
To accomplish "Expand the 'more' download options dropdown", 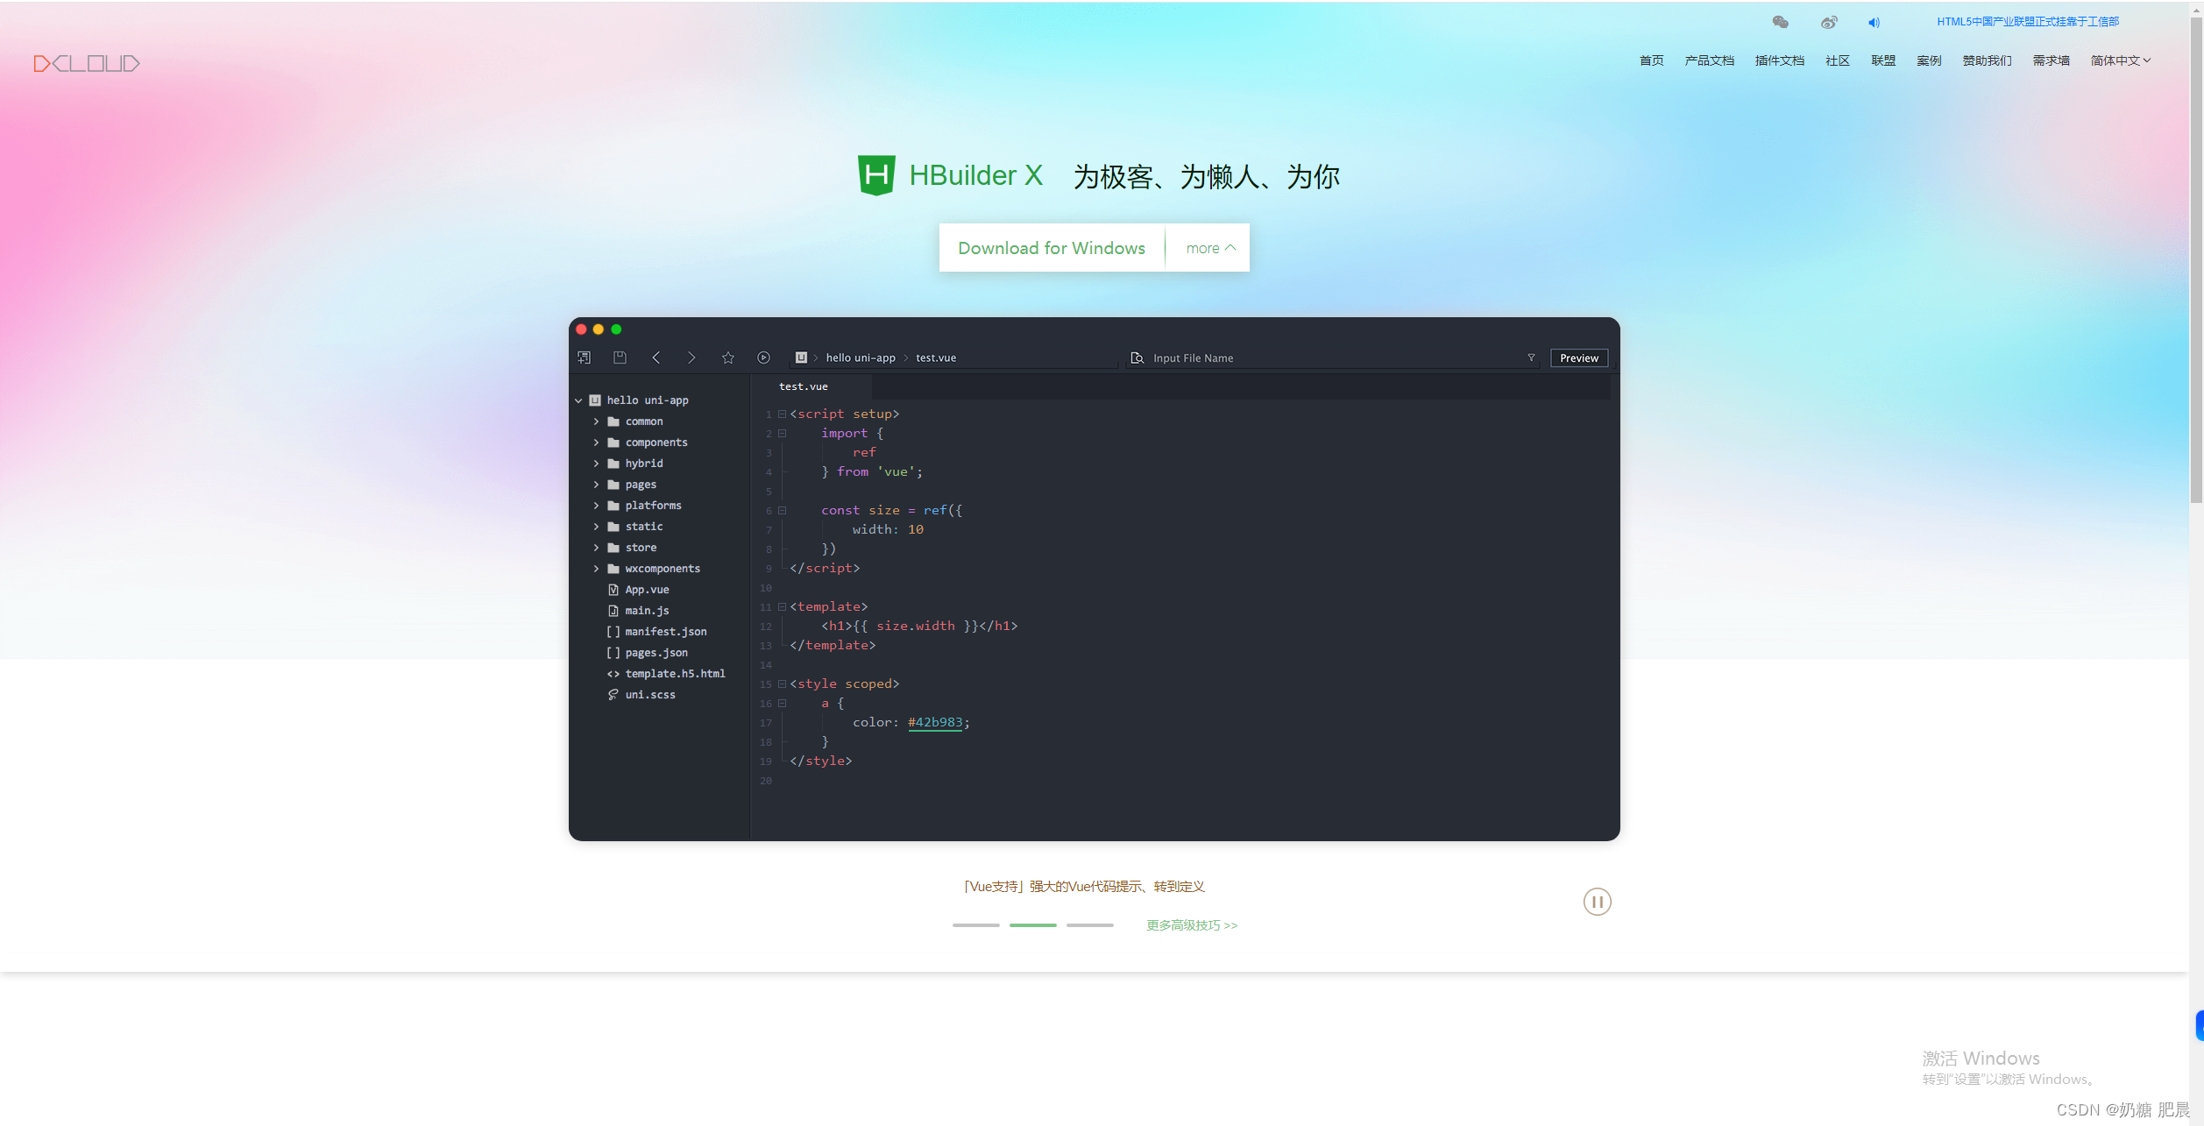I will pos(1207,248).
